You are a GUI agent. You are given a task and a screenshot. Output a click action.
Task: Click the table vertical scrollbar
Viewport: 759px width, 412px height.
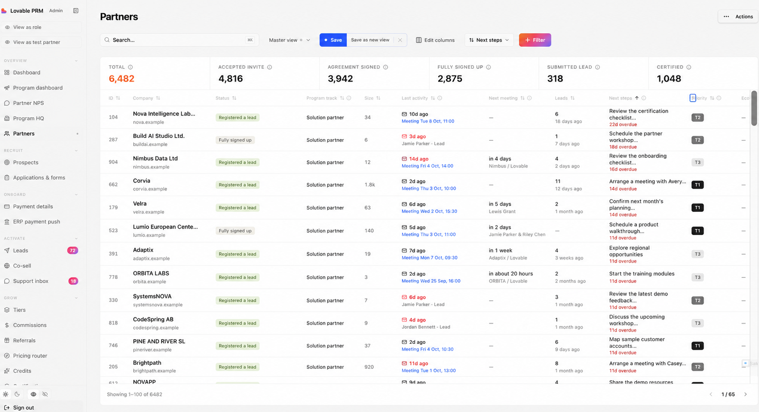click(x=754, y=108)
